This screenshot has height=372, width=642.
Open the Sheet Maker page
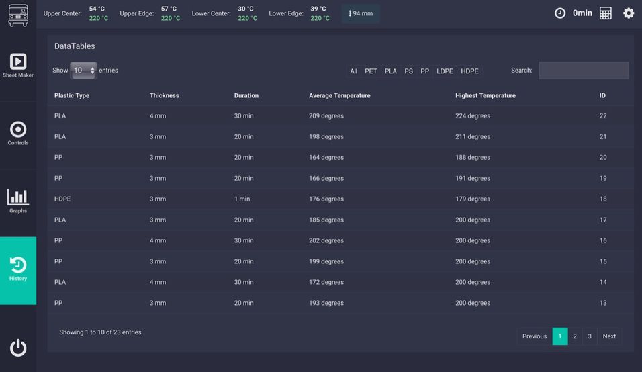pyautogui.click(x=18, y=66)
